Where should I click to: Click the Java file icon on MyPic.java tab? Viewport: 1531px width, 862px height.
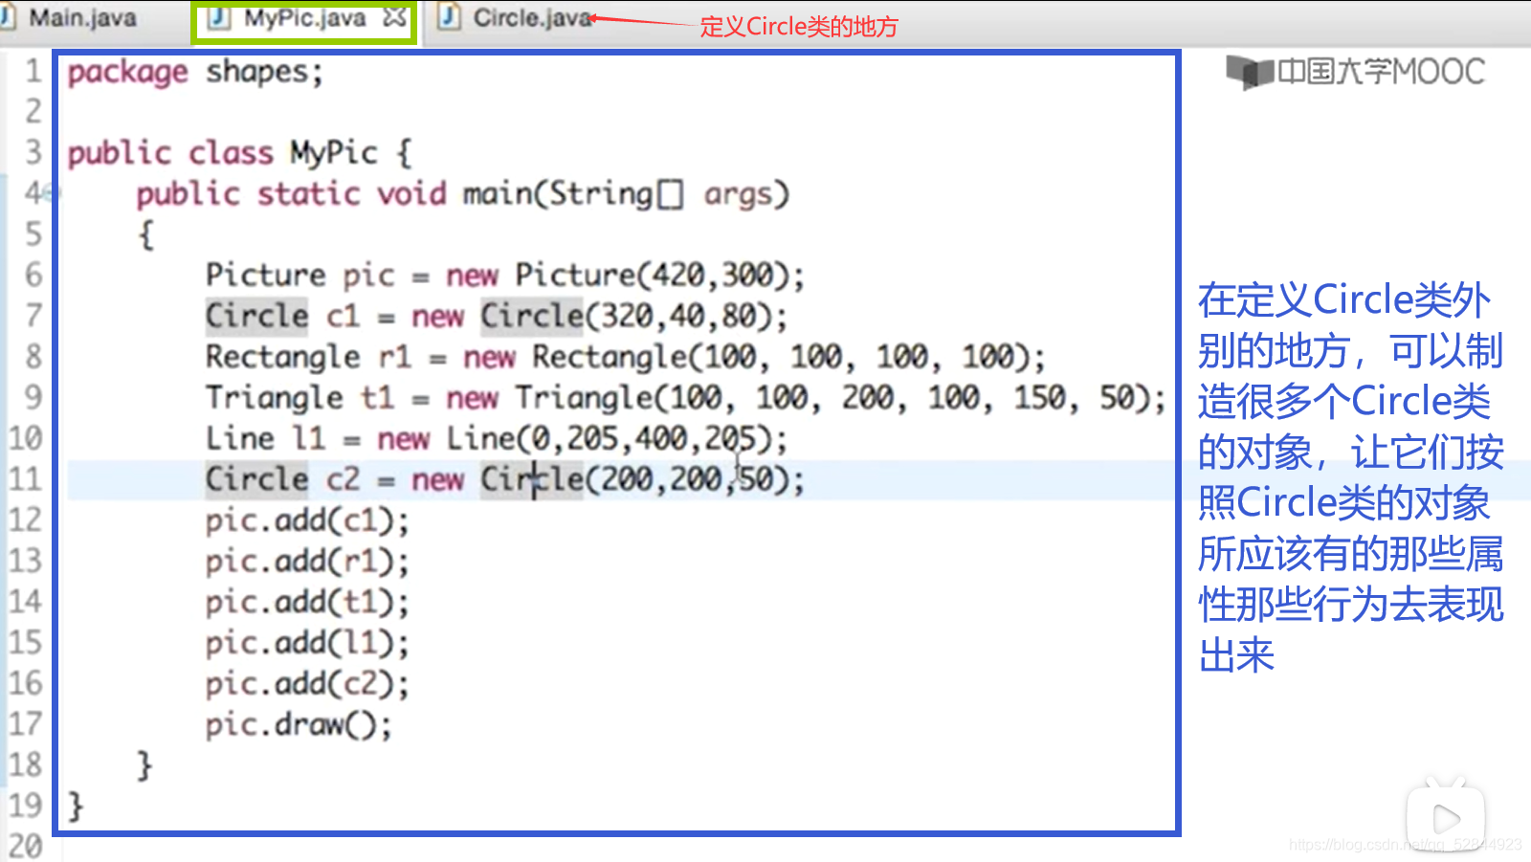[x=219, y=17]
